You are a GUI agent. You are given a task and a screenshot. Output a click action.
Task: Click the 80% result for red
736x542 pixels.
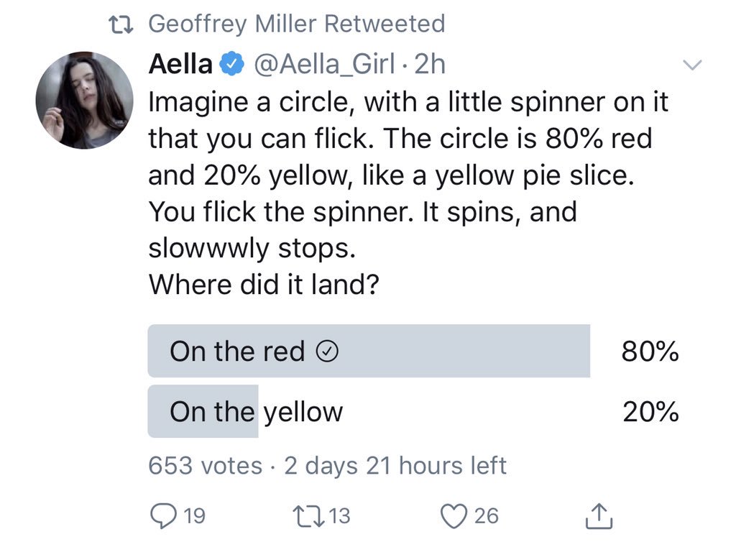pyautogui.click(x=650, y=352)
